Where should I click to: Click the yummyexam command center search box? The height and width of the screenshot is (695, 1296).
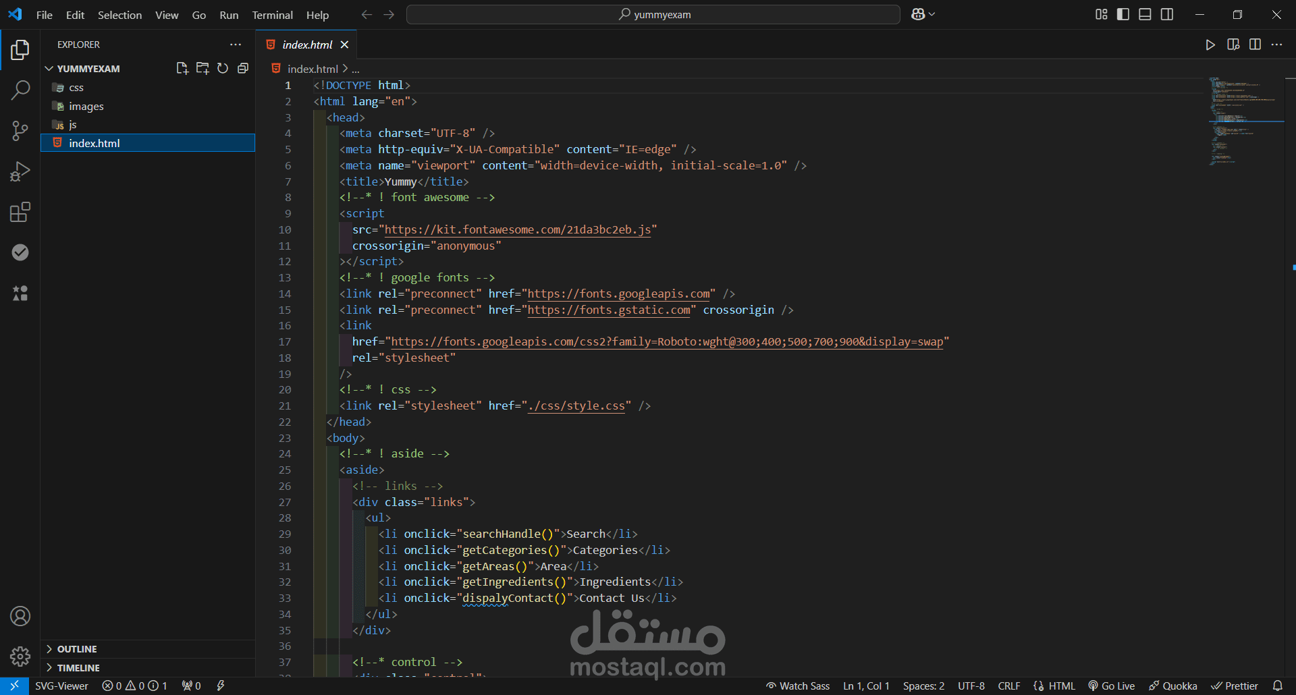(653, 14)
